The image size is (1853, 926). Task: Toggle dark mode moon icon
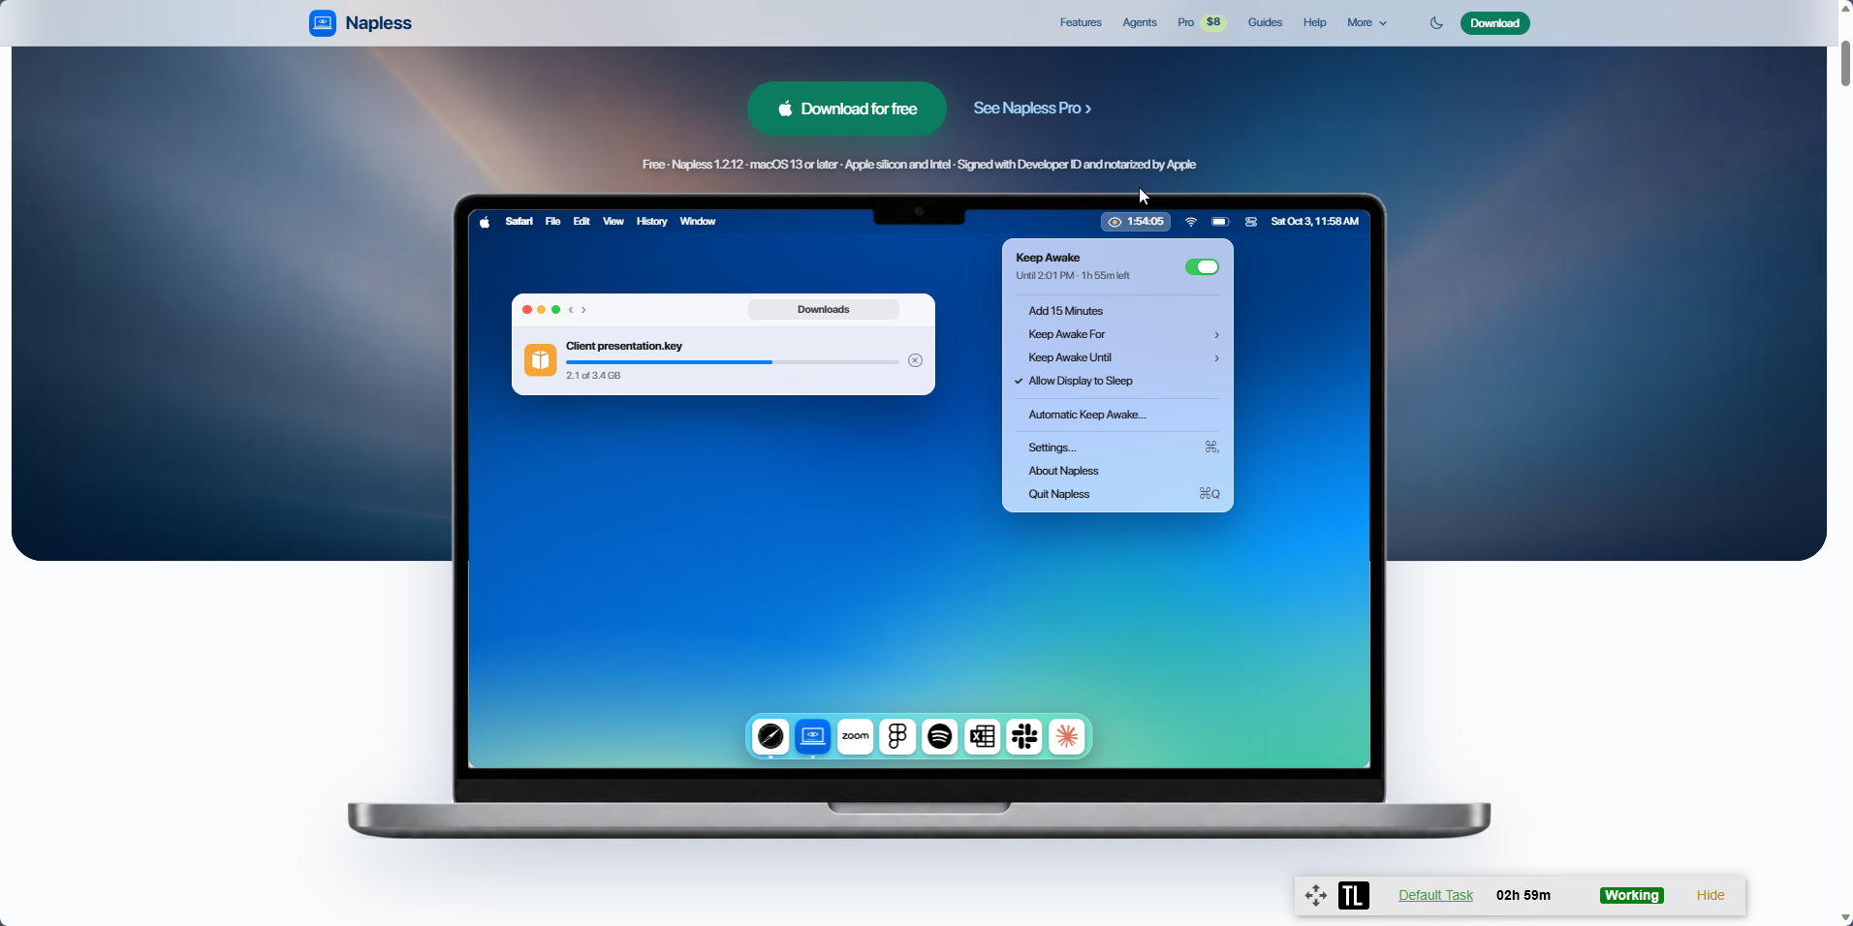coord(1436,23)
